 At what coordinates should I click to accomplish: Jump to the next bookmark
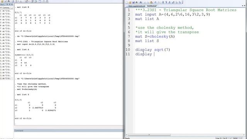[x=169, y=2]
